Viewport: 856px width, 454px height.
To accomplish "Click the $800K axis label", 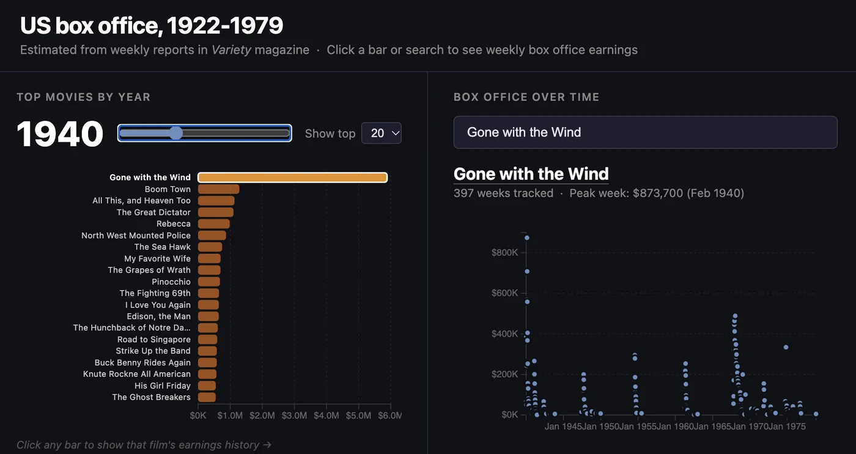I will coord(504,252).
